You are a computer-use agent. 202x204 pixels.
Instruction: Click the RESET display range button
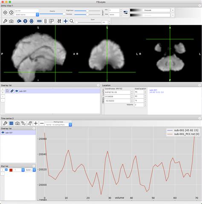[x=103, y=12]
